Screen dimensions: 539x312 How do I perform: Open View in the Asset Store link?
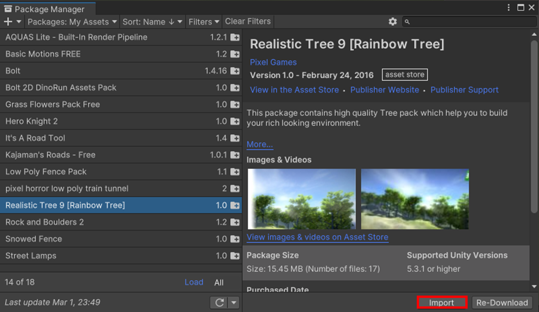coord(295,90)
